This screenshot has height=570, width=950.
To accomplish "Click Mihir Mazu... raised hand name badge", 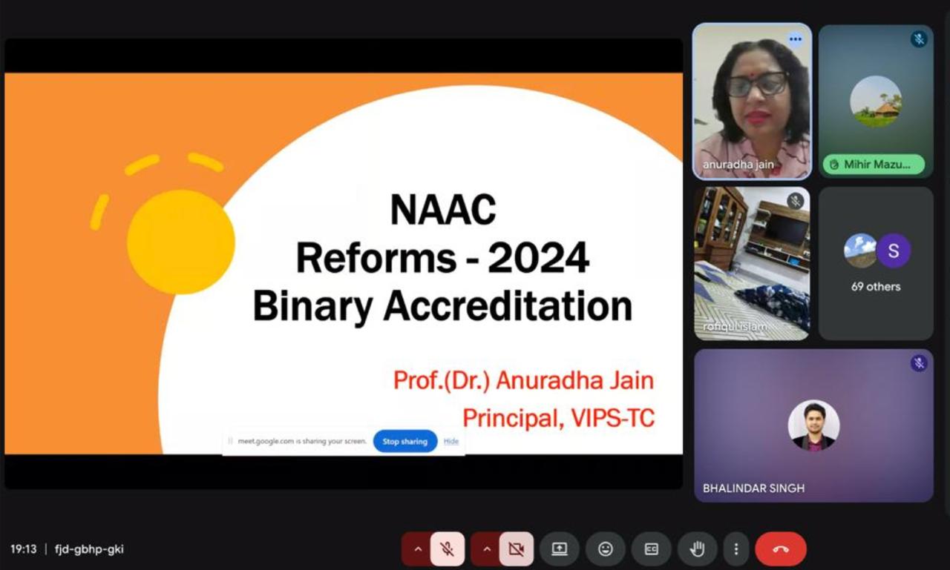I will coord(874,165).
